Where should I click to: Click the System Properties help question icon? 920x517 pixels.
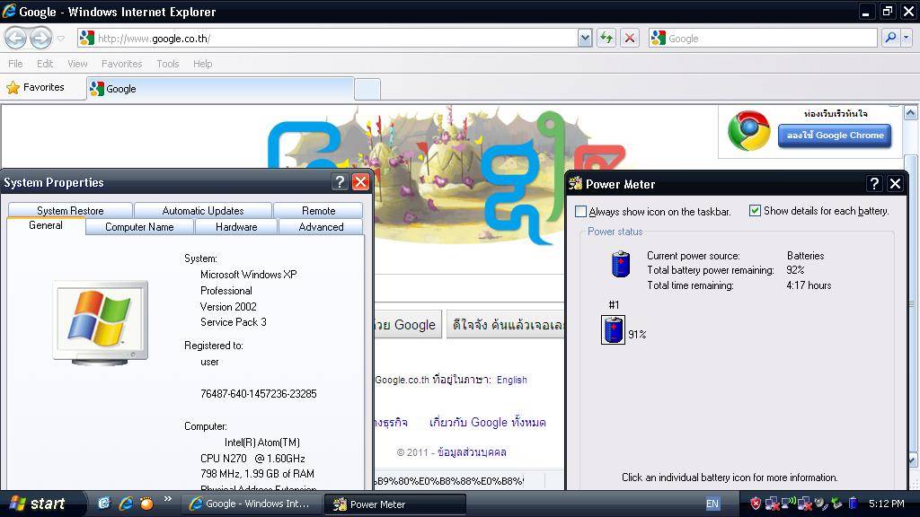[x=340, y=182]
